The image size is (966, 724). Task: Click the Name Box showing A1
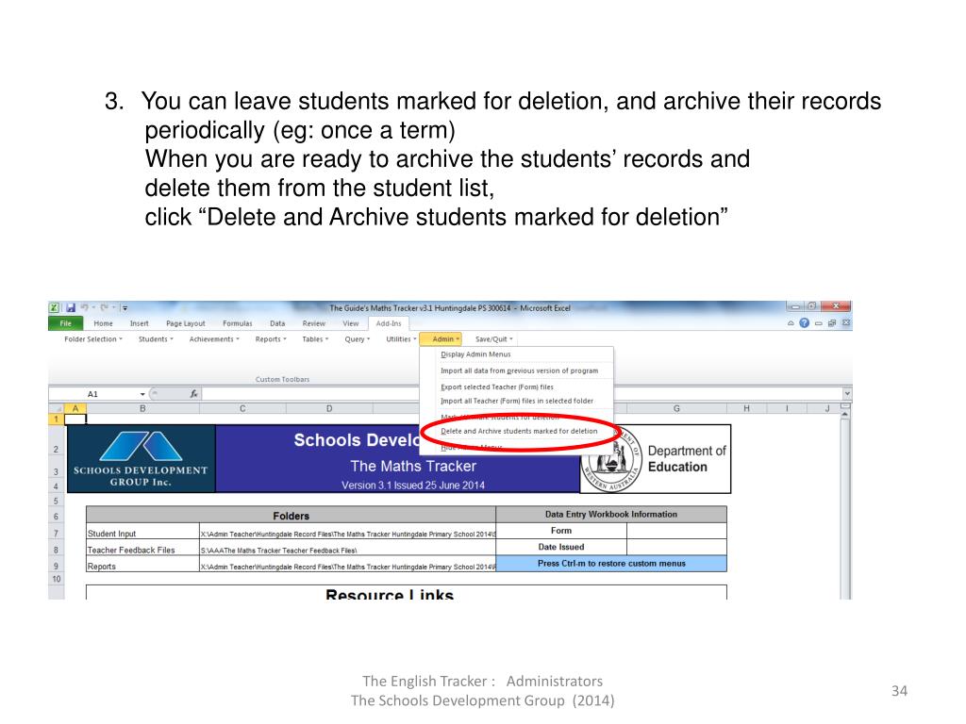(93, 394)
